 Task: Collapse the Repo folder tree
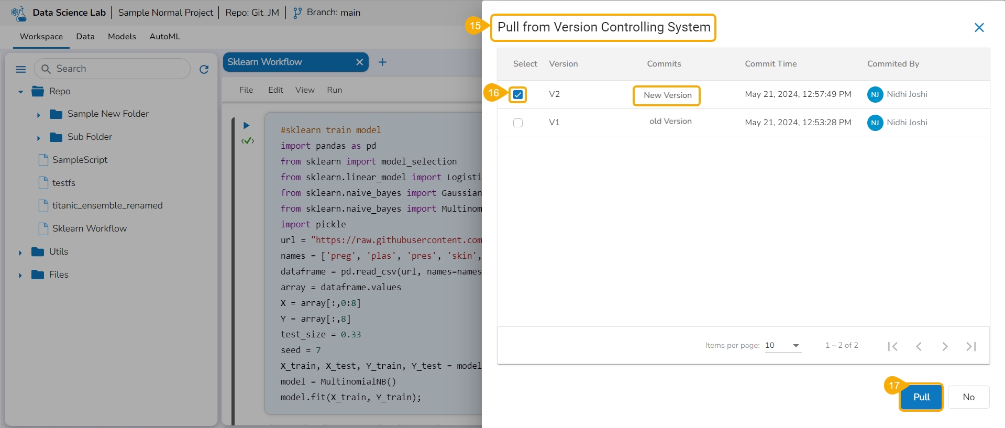[20, 92]
